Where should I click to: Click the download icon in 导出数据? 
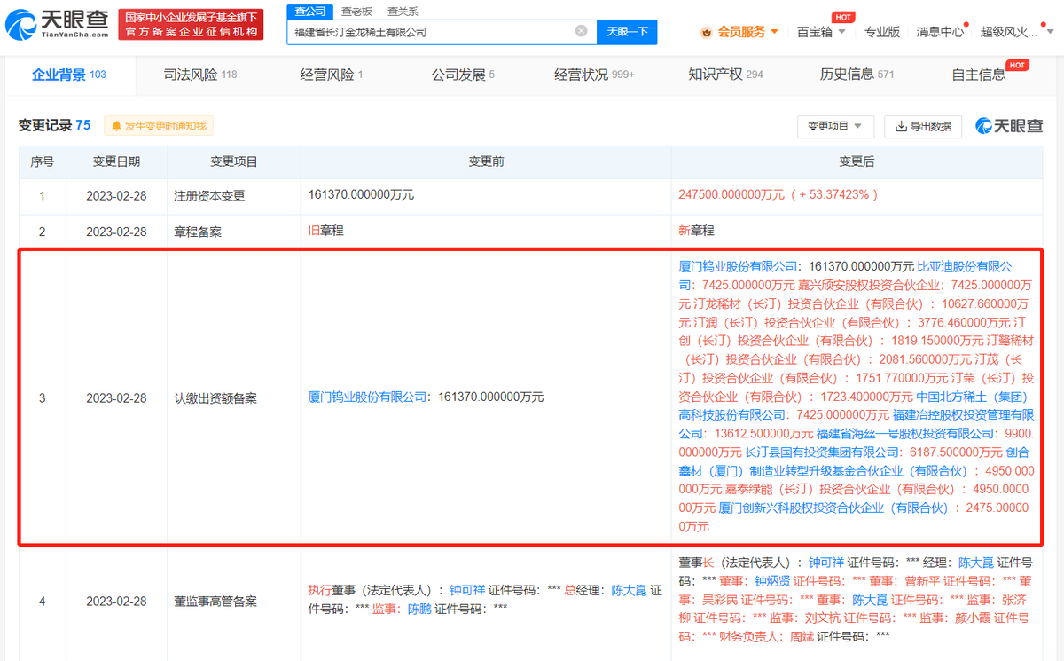(x=901, y=126)
